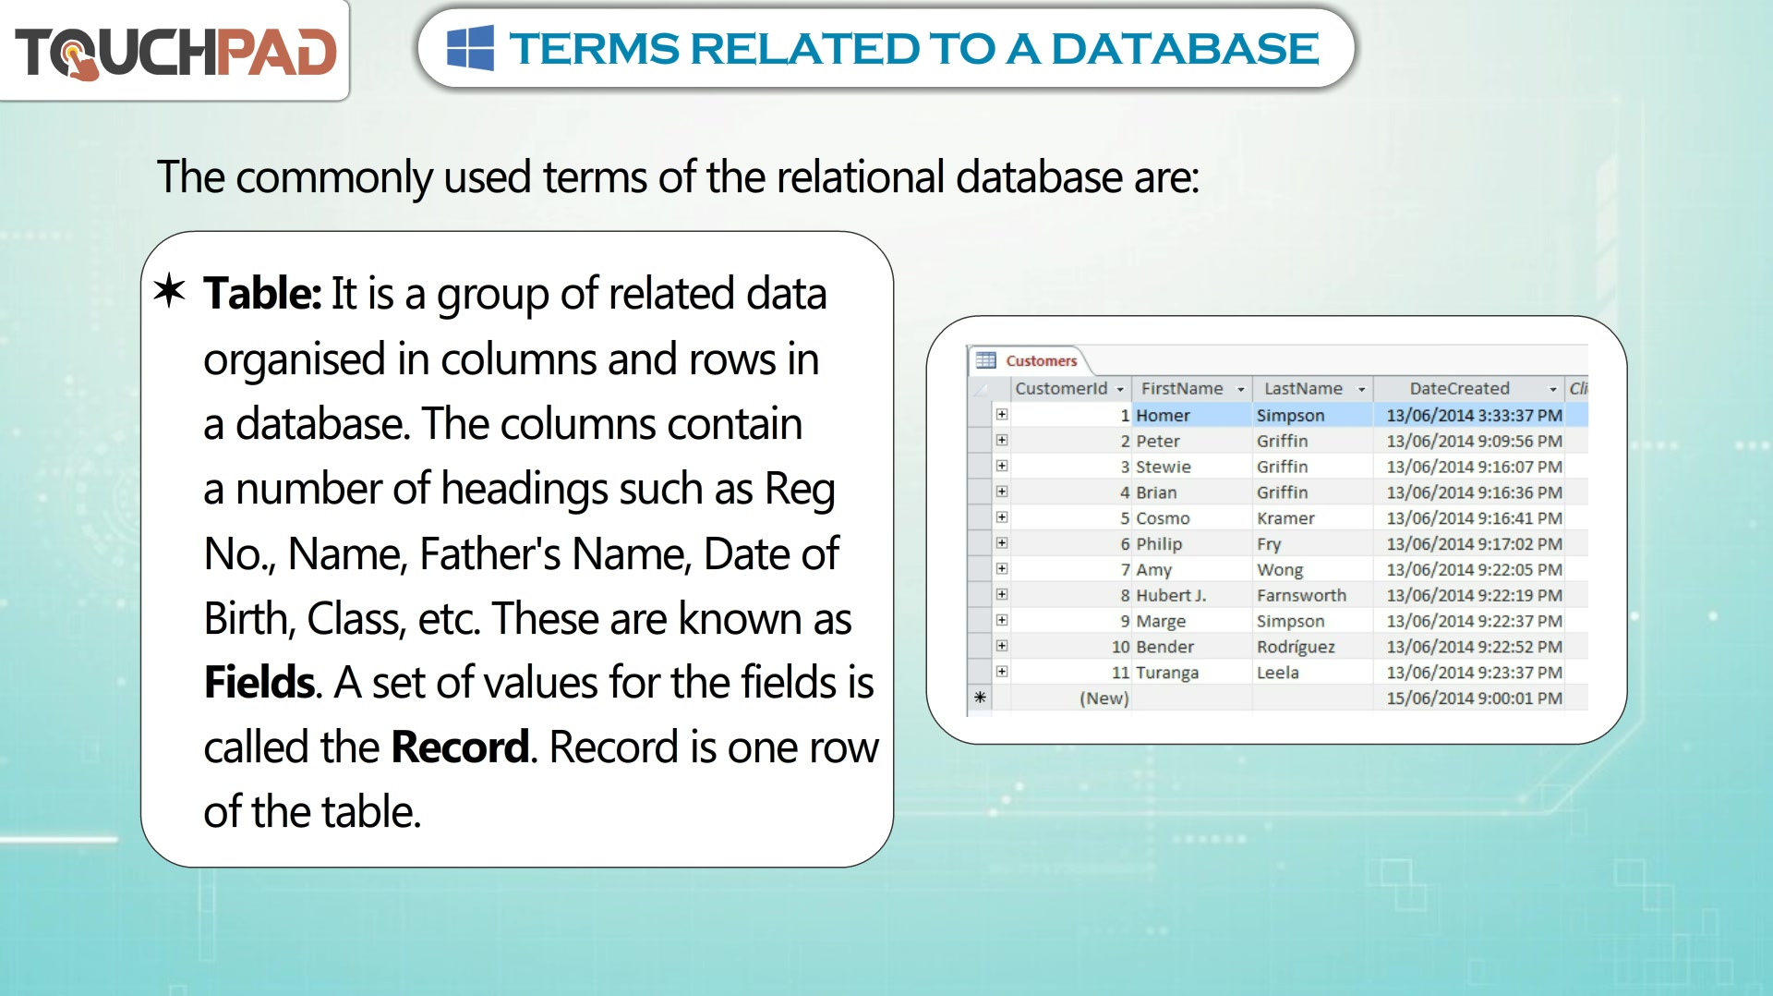Click the '13/06/2014 9:22:05 PM' date cell
The image size is (1773, 996).
pos(1468,569)
